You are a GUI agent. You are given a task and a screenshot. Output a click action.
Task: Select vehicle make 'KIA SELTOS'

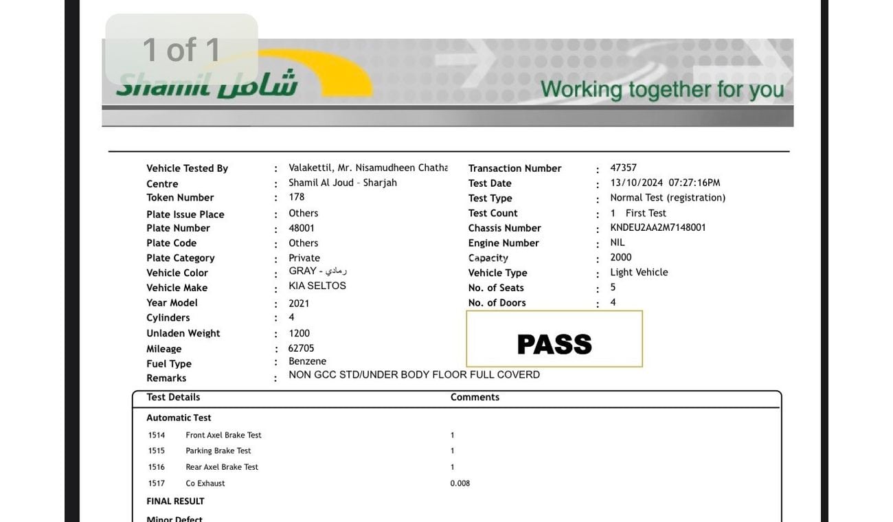[317, 286]
